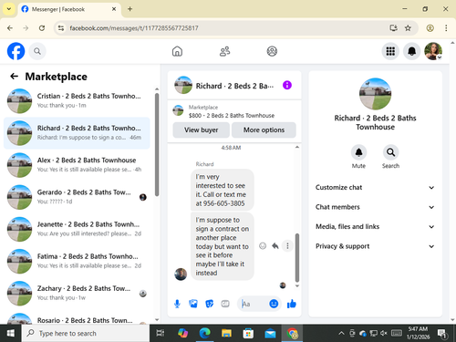456x342 pixels.
Task: Choose a sticker from the sticker icon
Action: pos(210,304)
